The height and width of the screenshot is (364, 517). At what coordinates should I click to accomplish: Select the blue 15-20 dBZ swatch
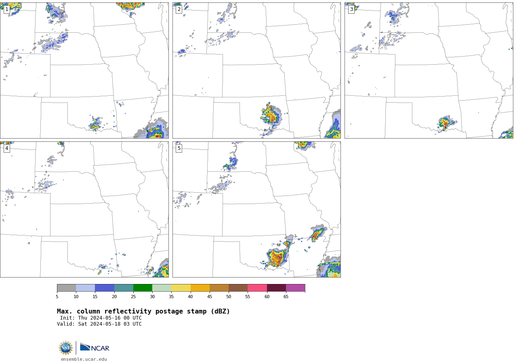105,288
